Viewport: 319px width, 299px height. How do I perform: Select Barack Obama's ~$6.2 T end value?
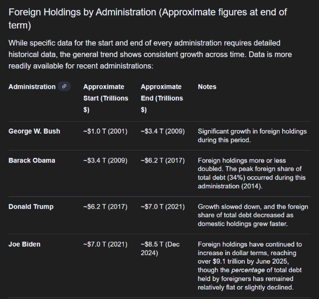tap(162, 160)
